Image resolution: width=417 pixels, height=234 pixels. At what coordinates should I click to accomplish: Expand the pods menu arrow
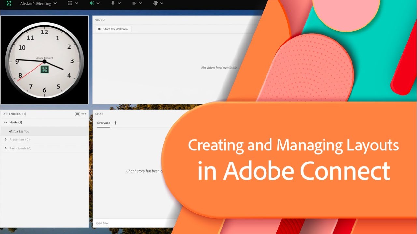point(77,3)
